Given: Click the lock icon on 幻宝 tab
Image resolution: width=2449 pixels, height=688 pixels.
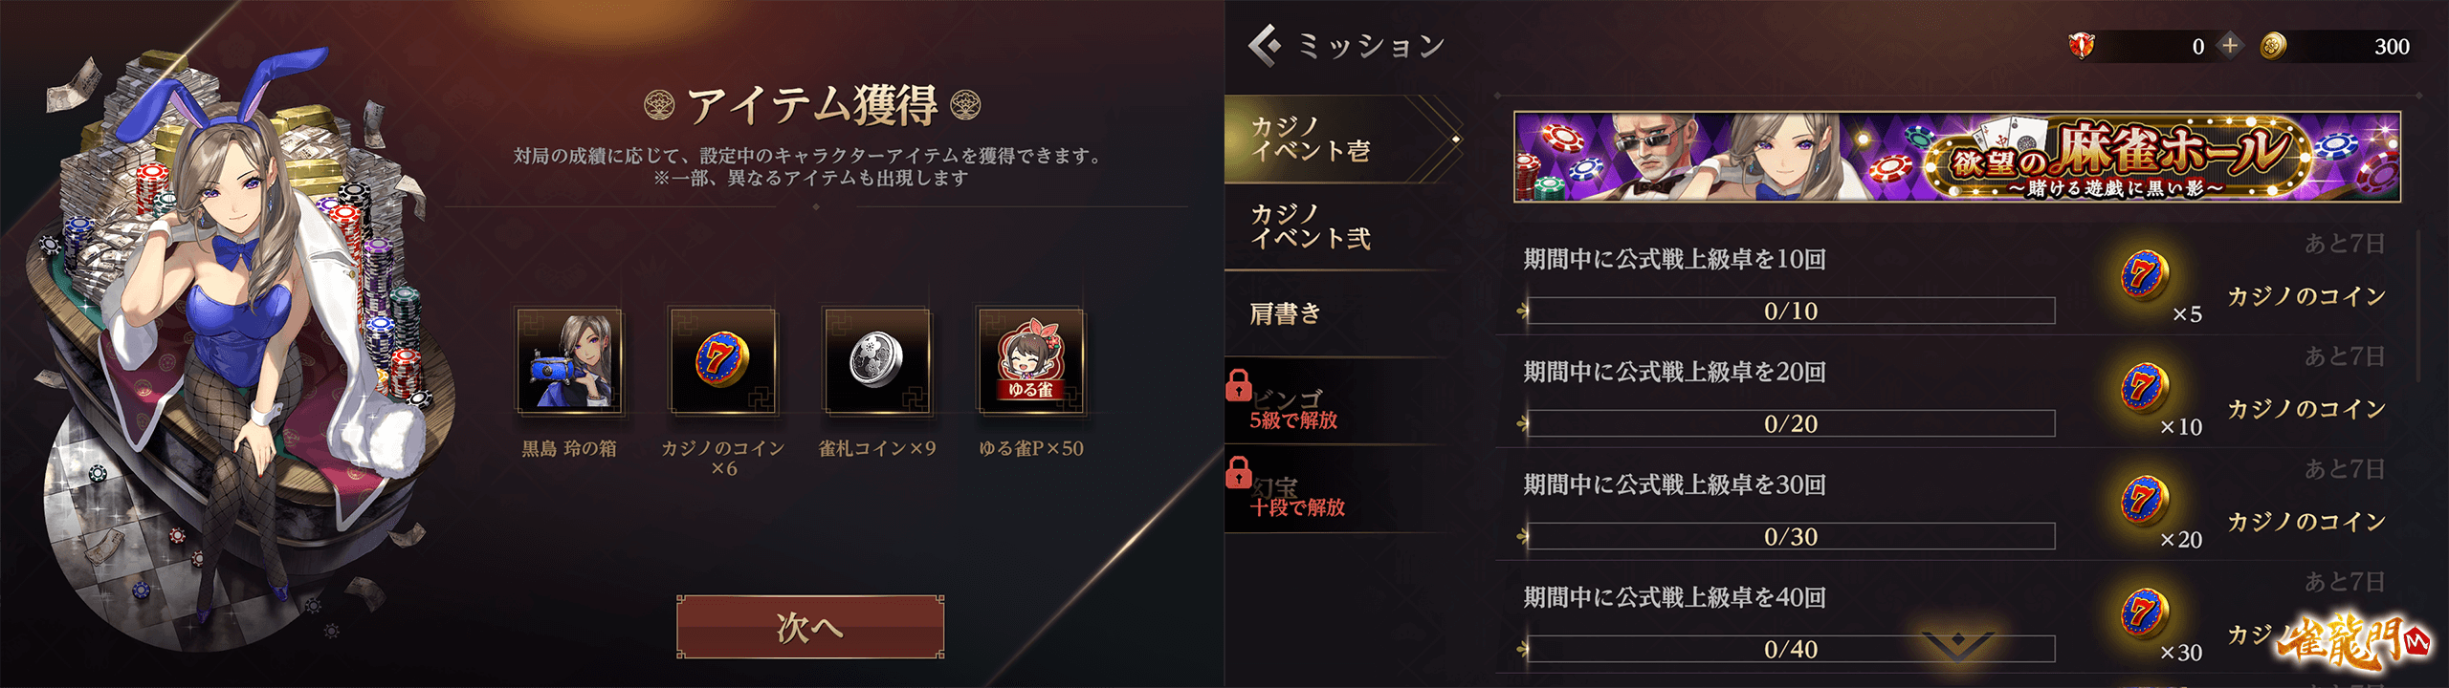Looking at the screenshot, I should click(x=1239, y=472).
